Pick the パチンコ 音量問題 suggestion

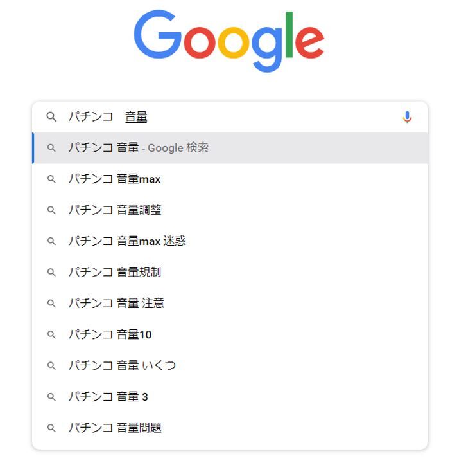[x=115, y=428]
